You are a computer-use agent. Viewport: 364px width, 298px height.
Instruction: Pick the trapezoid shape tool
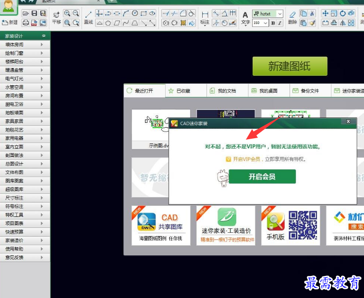point(134,23)
